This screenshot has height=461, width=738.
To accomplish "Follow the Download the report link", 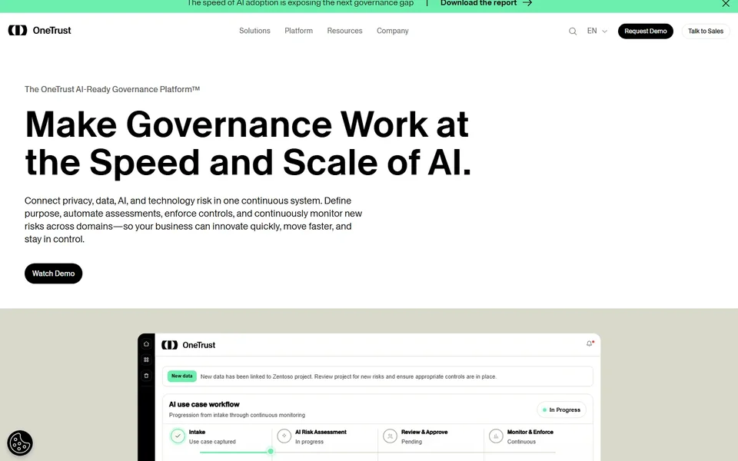I will (478, 3).
